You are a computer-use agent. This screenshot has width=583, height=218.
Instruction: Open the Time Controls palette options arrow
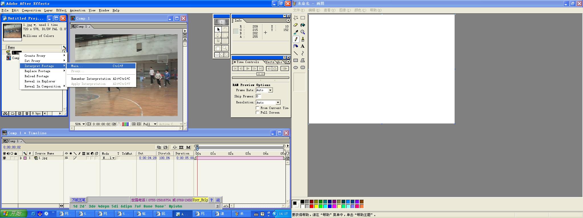[288, 62]
